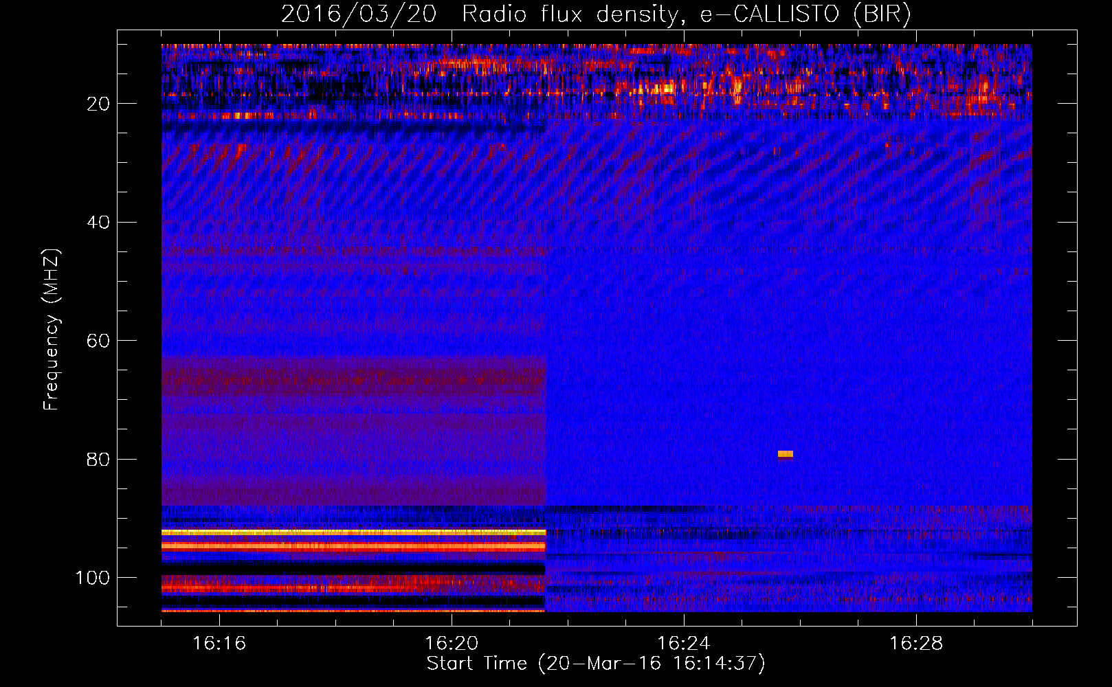Click the "80" frequency tick label
This screenshot has width=1112, height=687.
[98, 460]
